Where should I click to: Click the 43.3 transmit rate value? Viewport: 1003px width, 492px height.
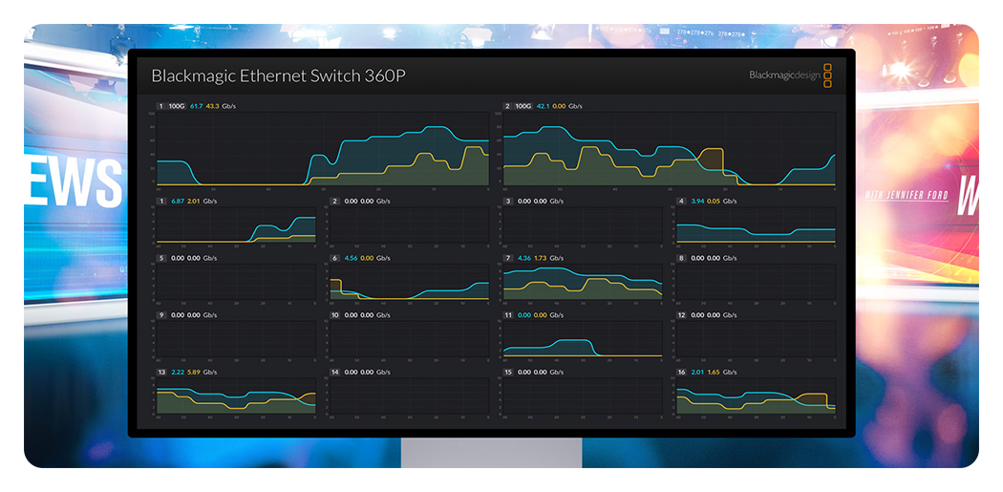coord(212,106)
